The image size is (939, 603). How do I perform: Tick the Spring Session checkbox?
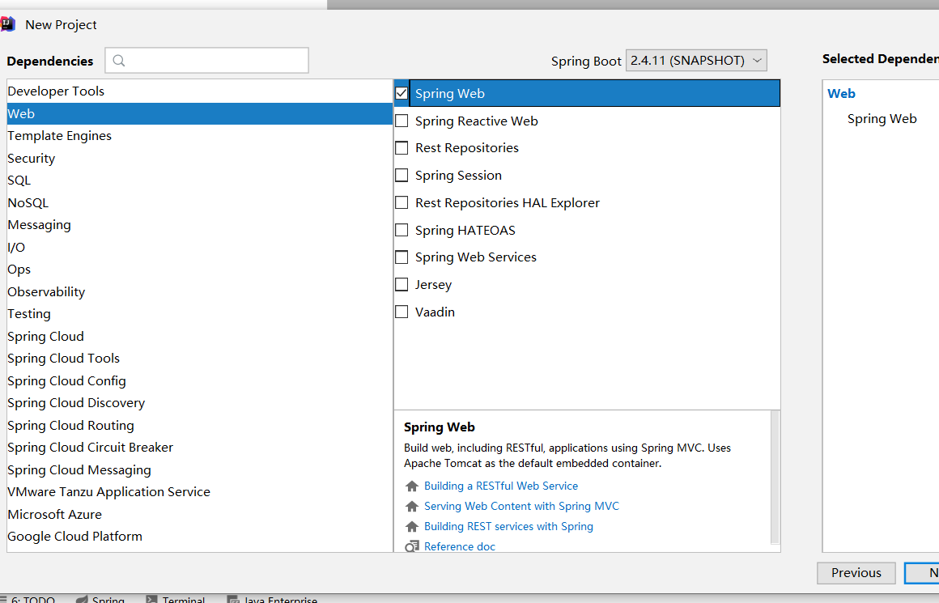tap(402, 176)
